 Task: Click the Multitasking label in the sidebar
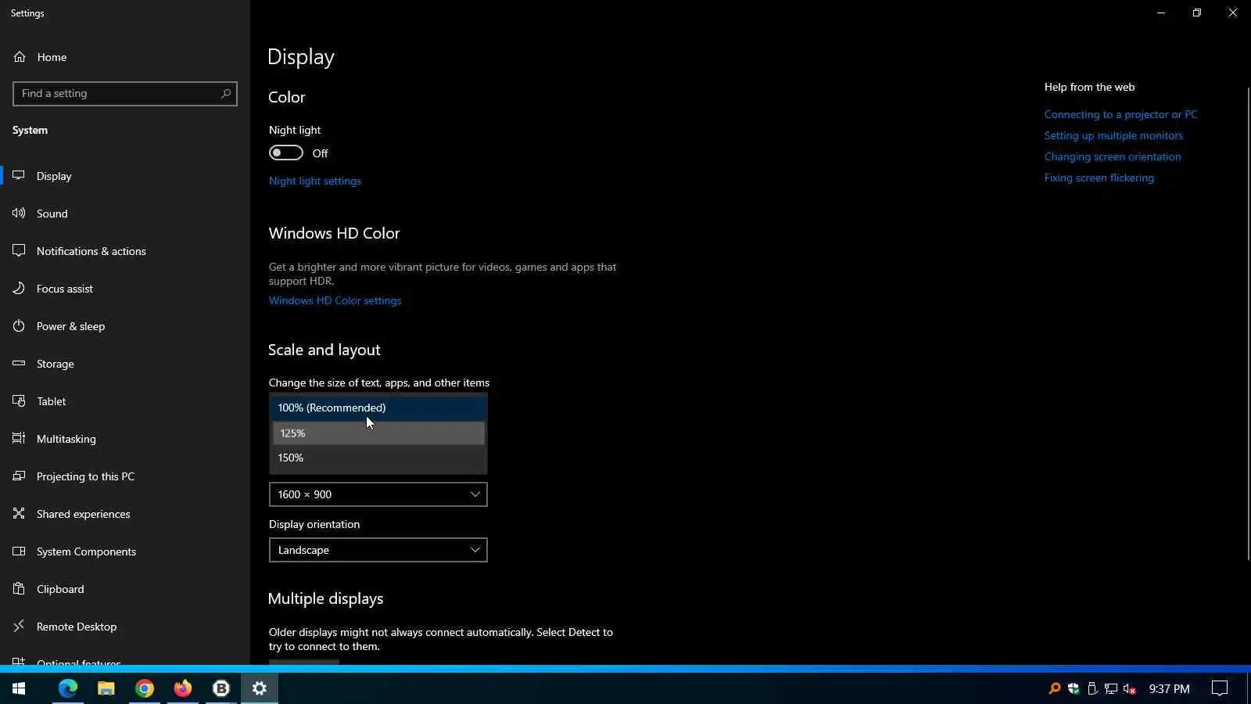[66, 439]
